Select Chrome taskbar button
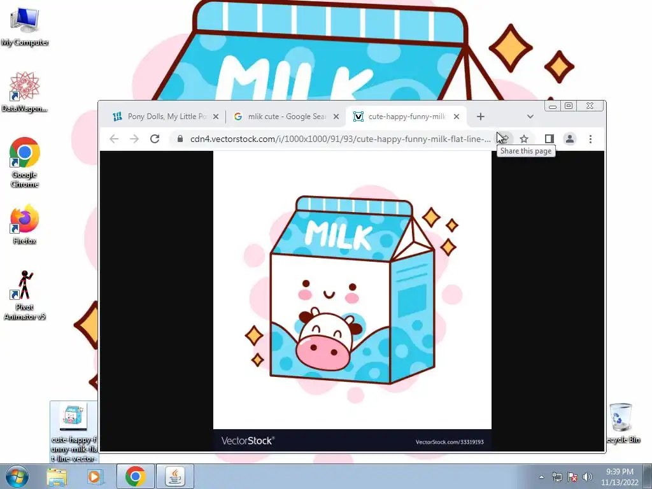The image size is (652, 489). coord(135,476)
